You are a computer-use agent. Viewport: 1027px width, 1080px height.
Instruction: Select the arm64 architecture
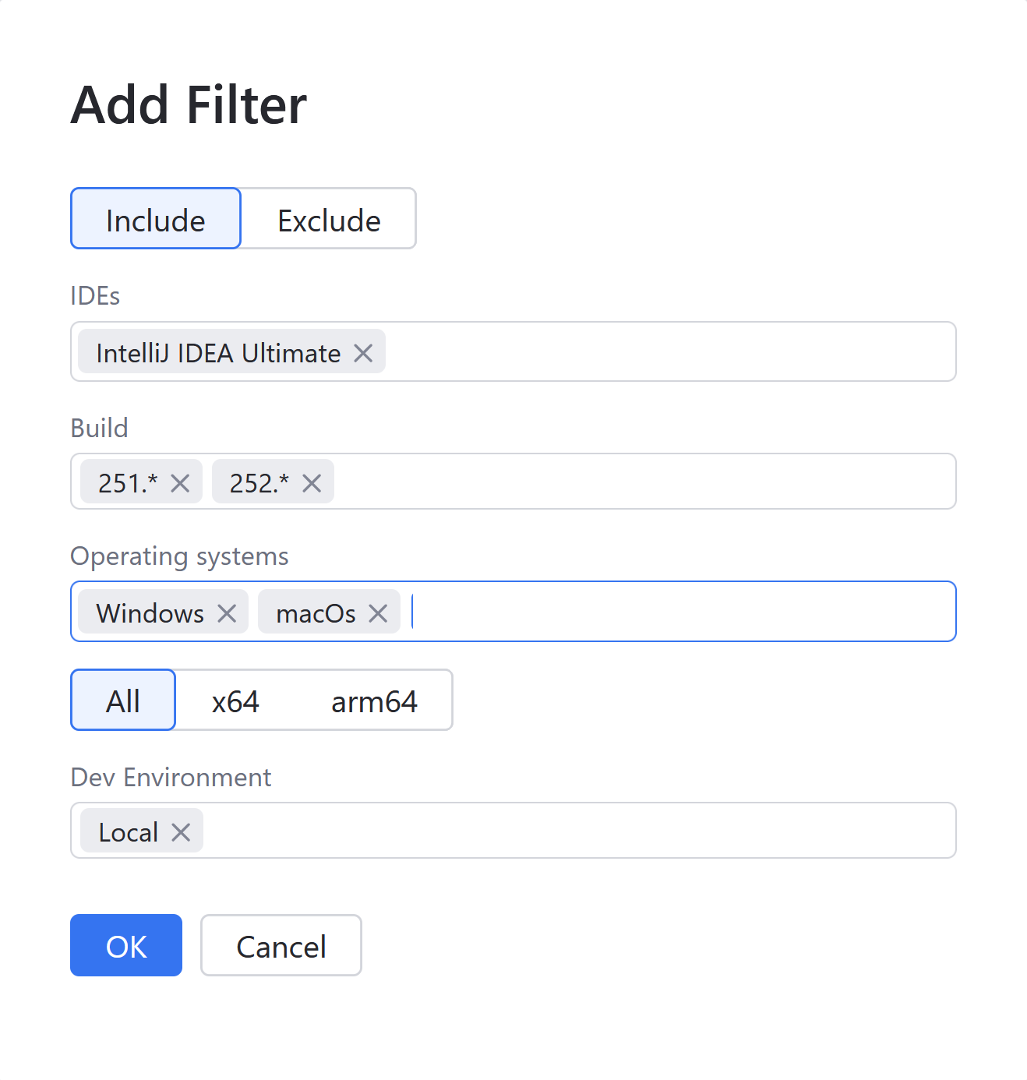pos(373,700)
